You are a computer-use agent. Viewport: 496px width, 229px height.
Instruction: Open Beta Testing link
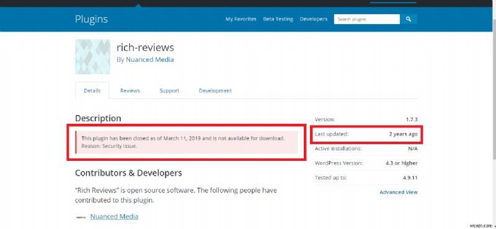point(278,19)
